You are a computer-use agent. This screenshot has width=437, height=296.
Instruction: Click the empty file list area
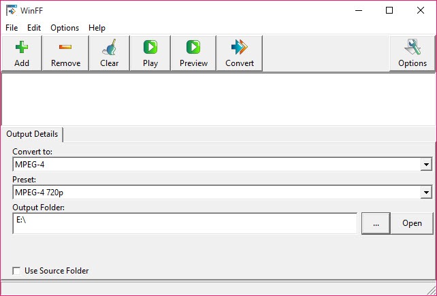point(218,99)
